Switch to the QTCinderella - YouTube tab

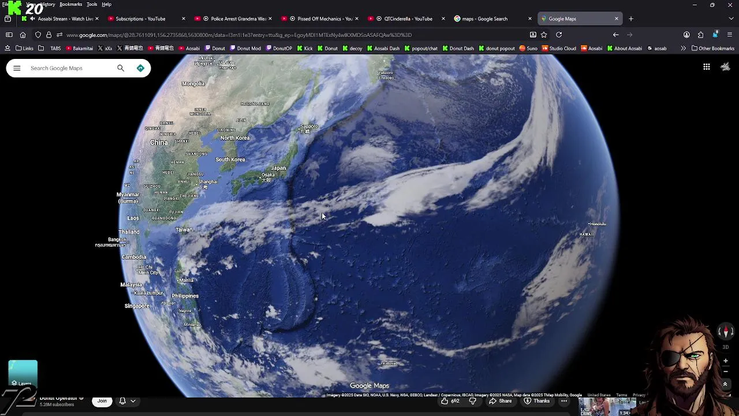pyautogui.click(x=405, y=18)
